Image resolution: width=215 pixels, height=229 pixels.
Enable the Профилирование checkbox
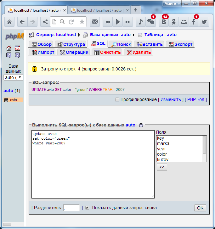click(x=117, y=99)
